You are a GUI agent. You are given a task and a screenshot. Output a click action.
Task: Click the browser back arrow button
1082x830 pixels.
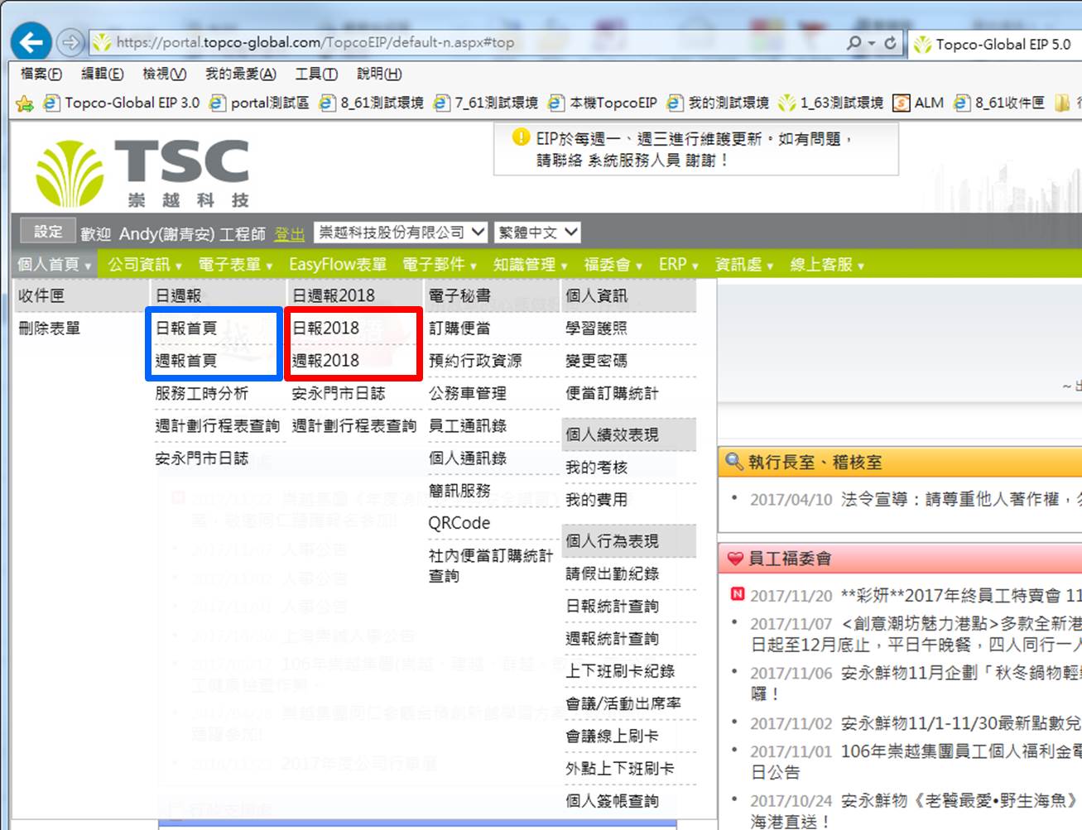tap(31, 42)
